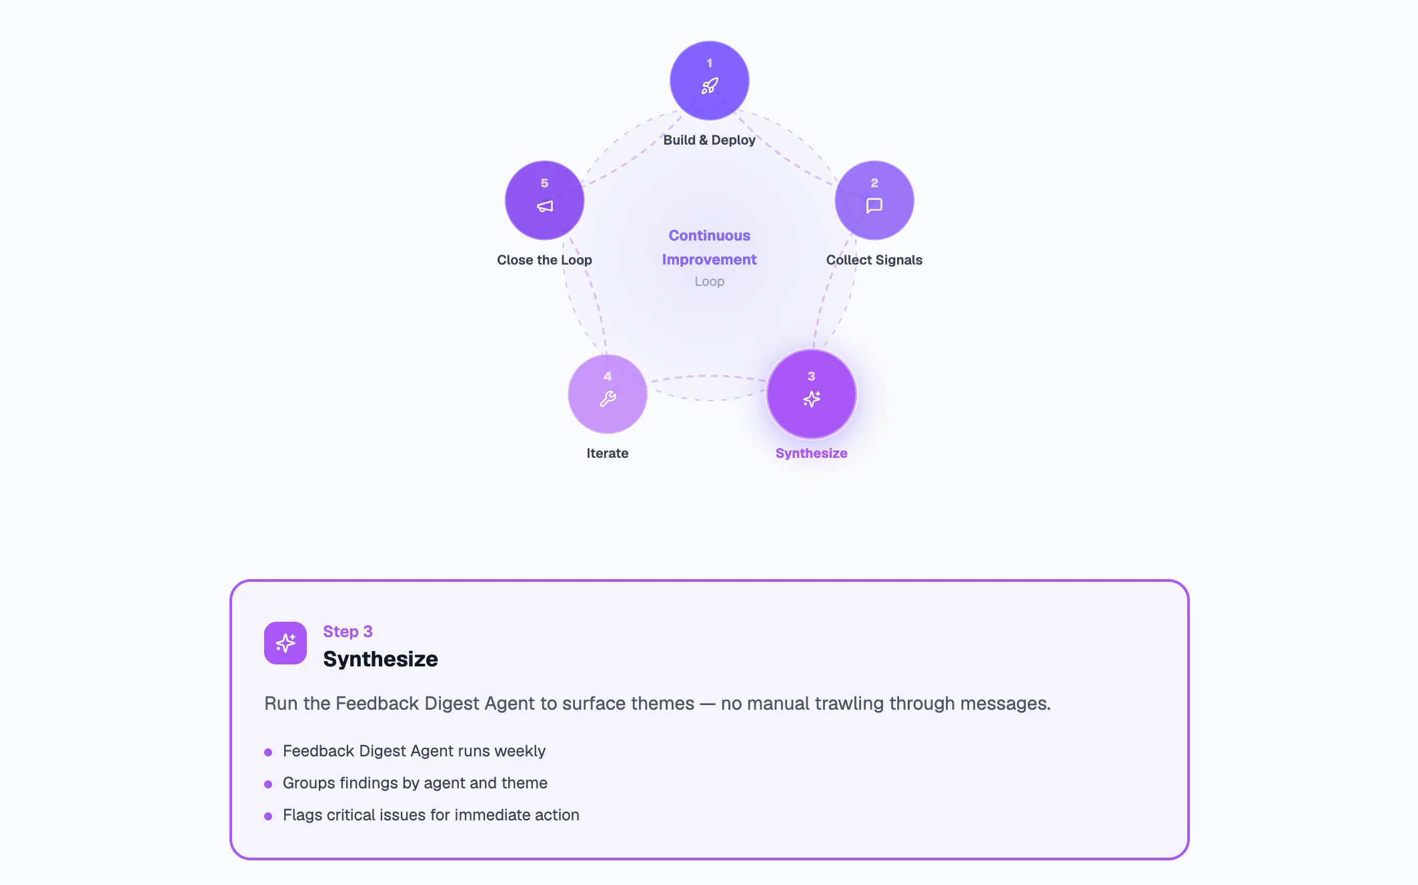Select the megaphone icon on Close the Loop
This screenshot has height=885, width=1418.
(544, 207)
